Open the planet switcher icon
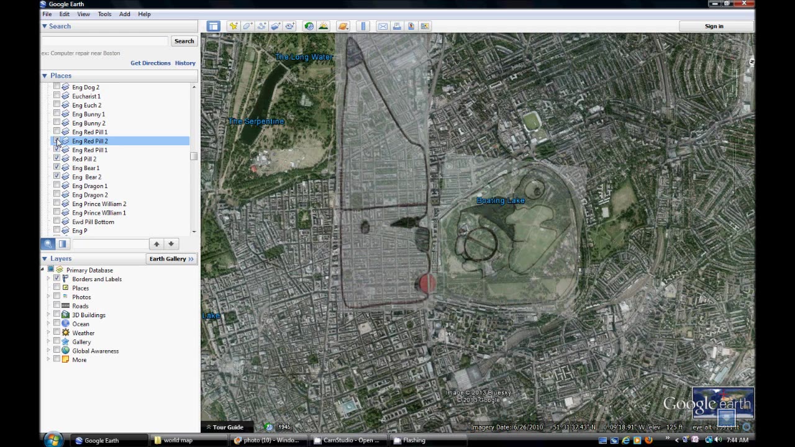 pos(343,26)
